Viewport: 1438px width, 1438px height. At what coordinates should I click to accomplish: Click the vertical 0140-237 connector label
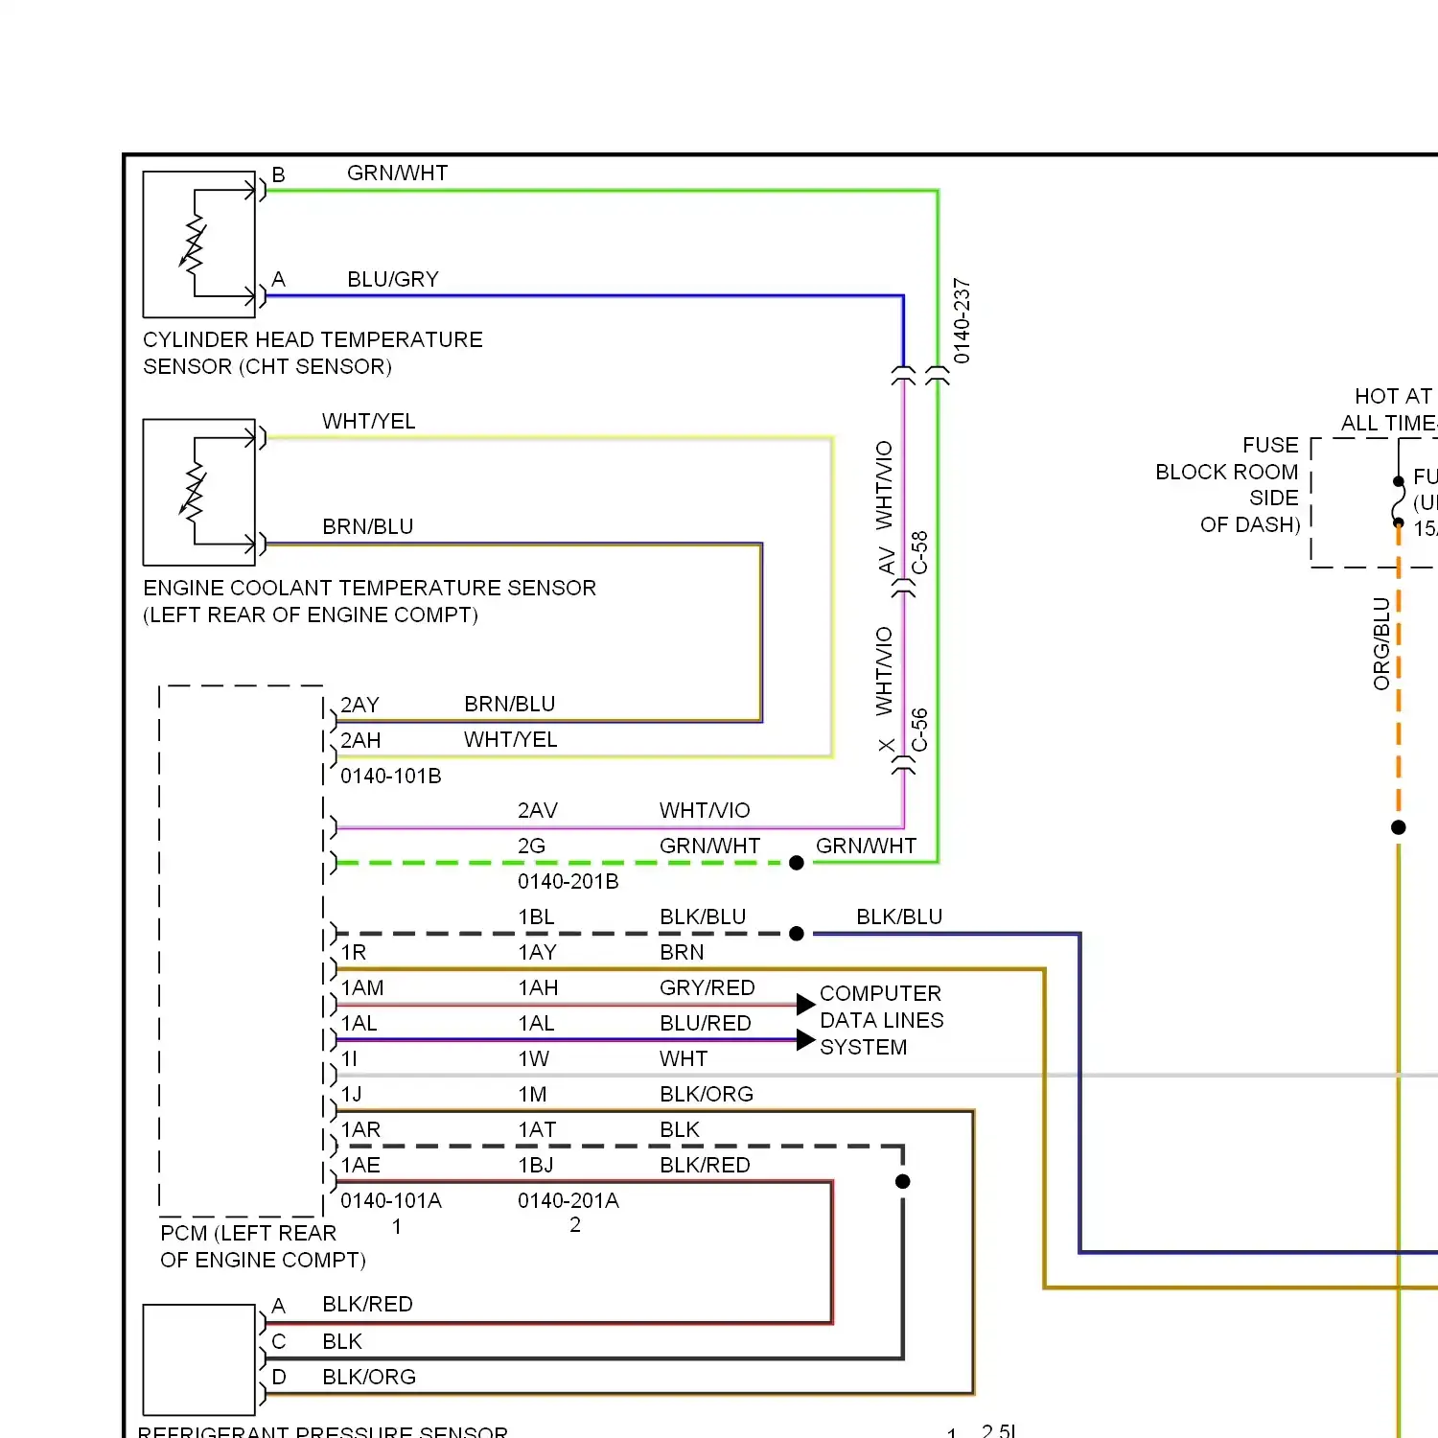coord(962,321)
